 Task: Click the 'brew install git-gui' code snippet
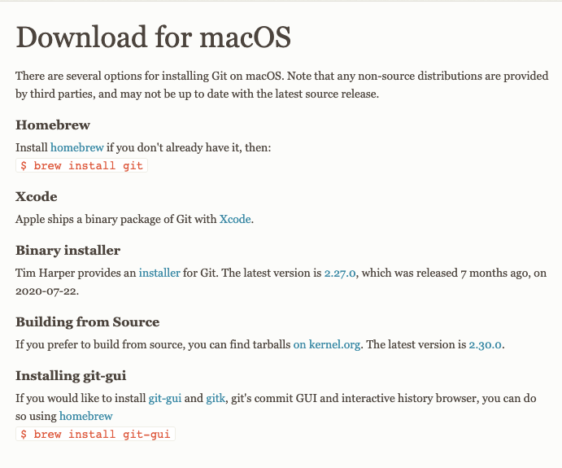click(95, 434)
